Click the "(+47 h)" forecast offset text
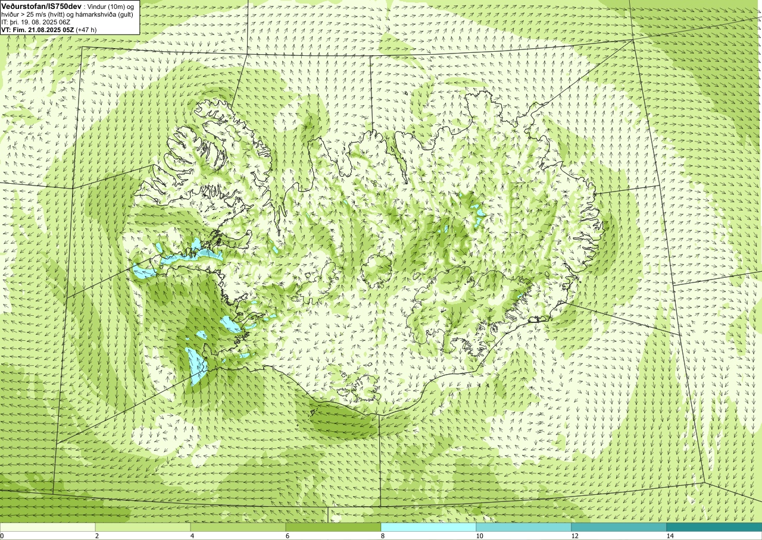 [x=86, y=29]
